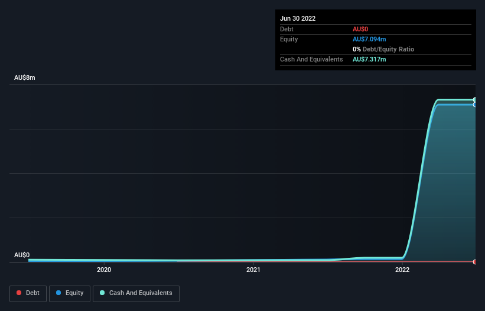Click the AU$0 y-axis label
The height and width of the screenshot is (311, 485).
click(22, 255)
